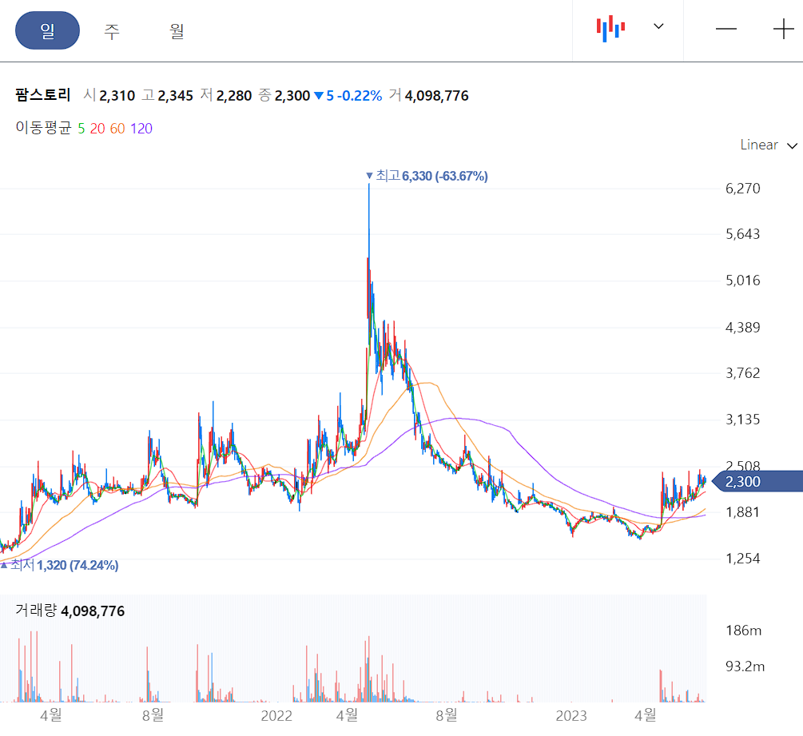Click the 3,762 price axis label
The width and height of the screenshot is (803, 736).
pyautogui.click(x=742, y=373)
